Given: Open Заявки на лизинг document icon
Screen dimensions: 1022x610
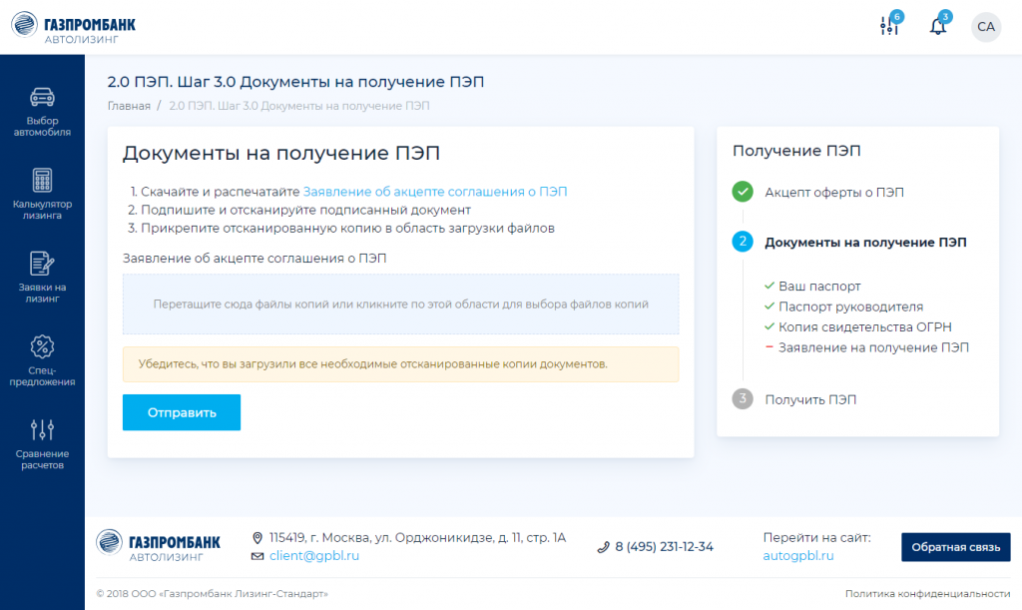Looking at the screenshot, I should [42, 264].
